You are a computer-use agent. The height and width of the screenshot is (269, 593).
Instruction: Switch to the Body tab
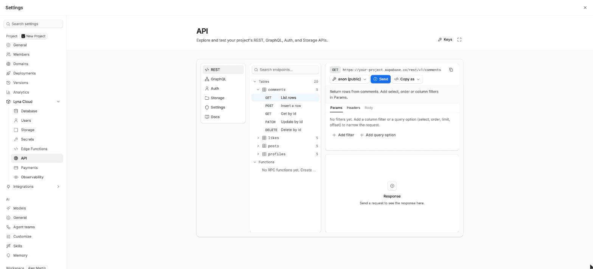tap(369, 108)
